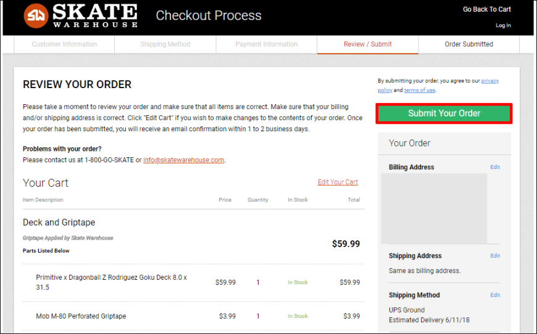Click the Primitive Dragonball Goku Deck item
The width and height of the screenshot is (537, 334).
pos(111,282)
